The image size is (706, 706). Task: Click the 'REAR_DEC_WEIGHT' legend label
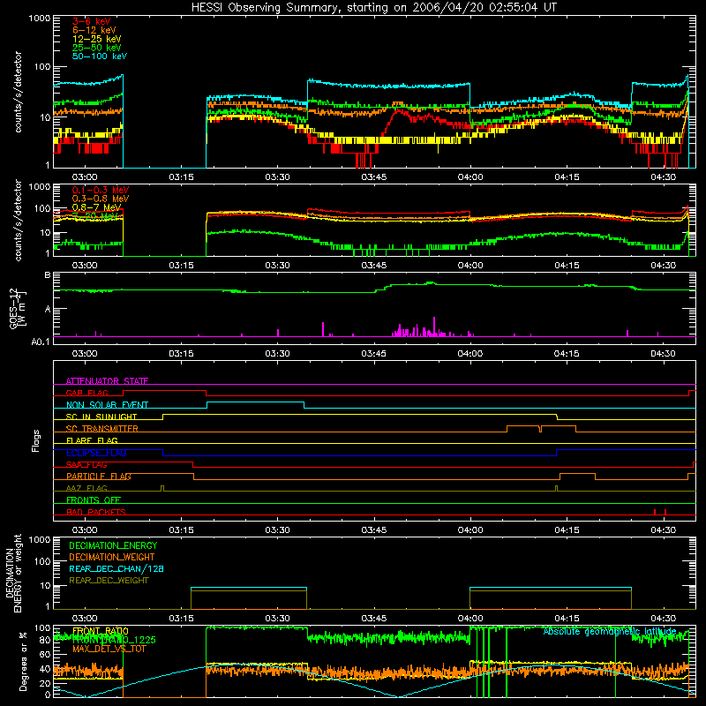pyautogui.click(x=109, y=581)
